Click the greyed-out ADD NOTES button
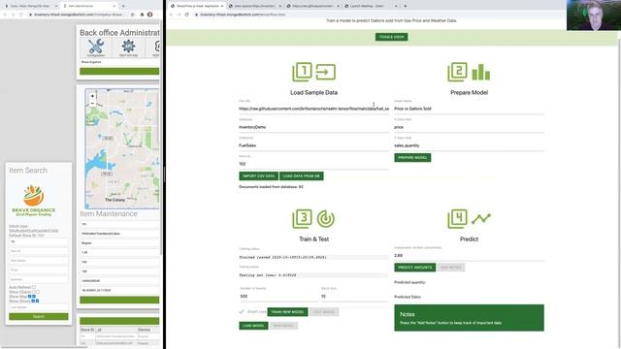621x349 pixels. pyautogui.click(x=450, y=268)
